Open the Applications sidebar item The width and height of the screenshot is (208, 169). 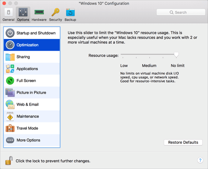[32, 69]
